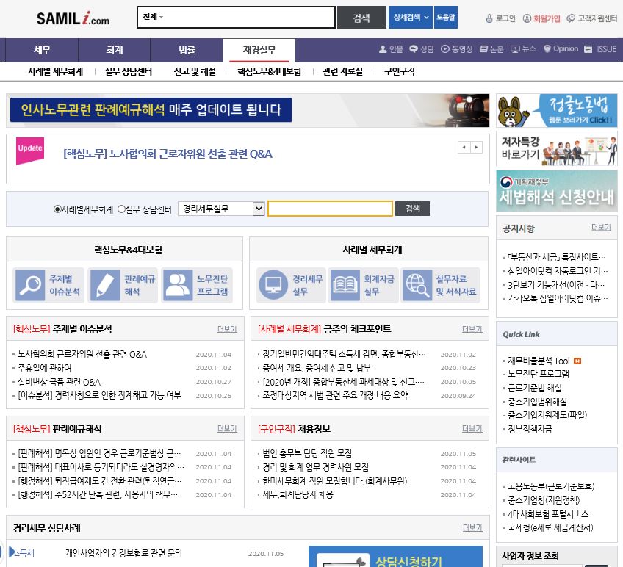Click previous arrow in Update banner

[464, 147]
